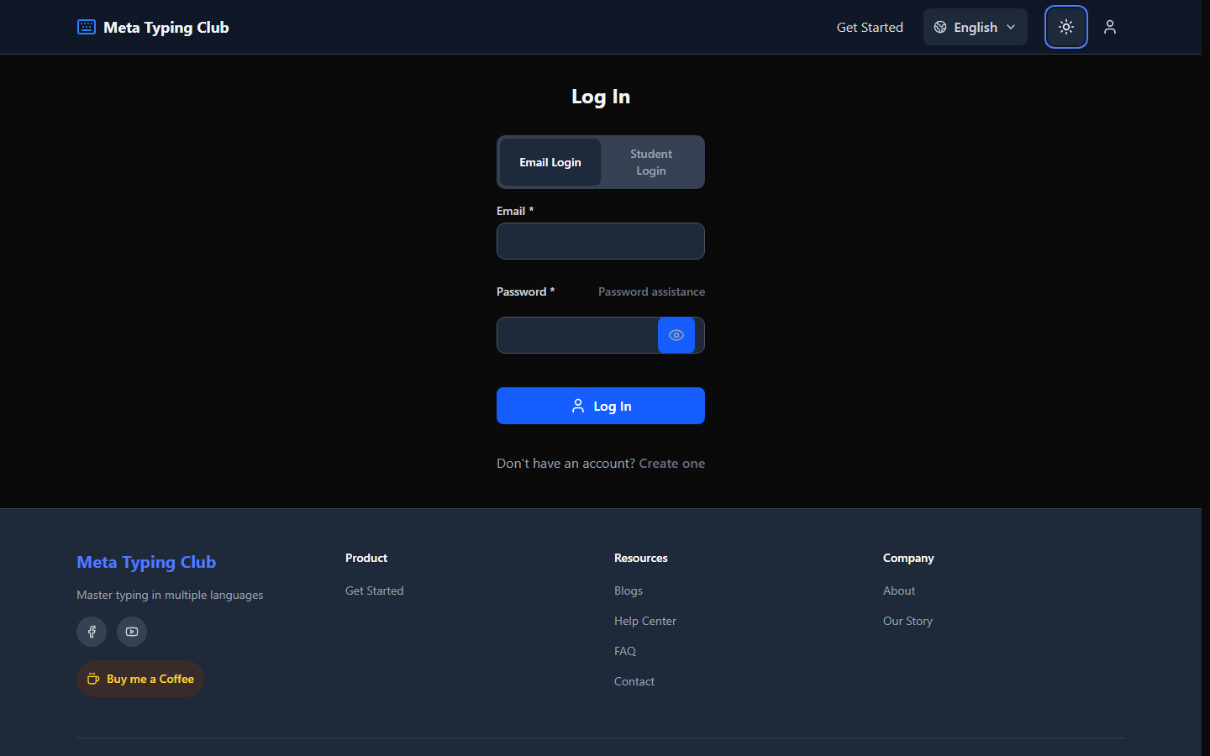Click the blue Log In button
1210x756 pixels.
(601, 406)
